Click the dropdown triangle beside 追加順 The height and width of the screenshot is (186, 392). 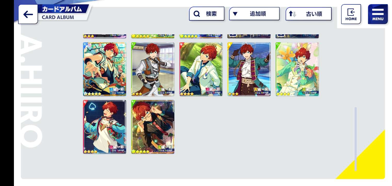click(235, 14)
